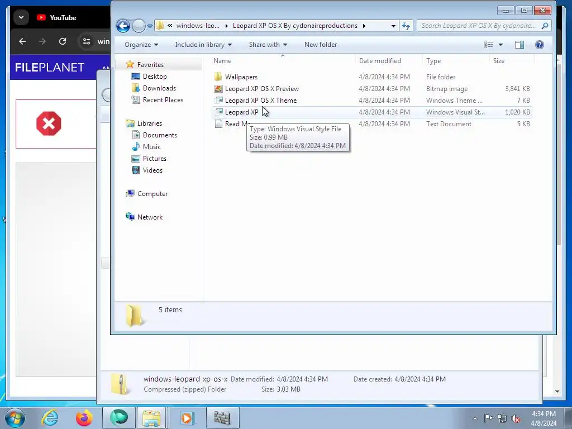Viewport: 572px width, 429px height.
Task: Click Explorer's greyed forward arrow button
Action: coord(139,26)
